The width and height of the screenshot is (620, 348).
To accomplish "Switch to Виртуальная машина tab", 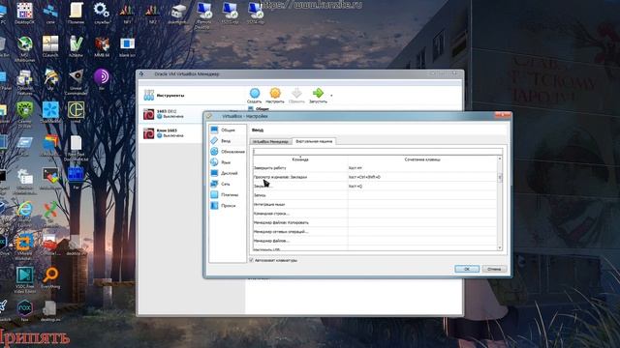I will tap(314, 141).
